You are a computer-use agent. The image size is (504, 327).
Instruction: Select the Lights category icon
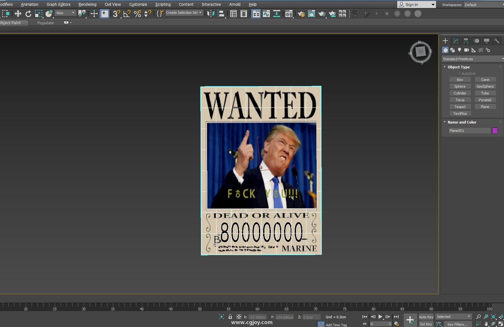[460, 50]
